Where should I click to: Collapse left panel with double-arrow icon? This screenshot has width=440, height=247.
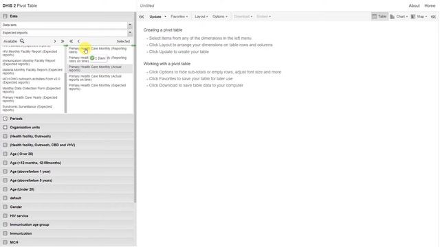pos(142,16)
